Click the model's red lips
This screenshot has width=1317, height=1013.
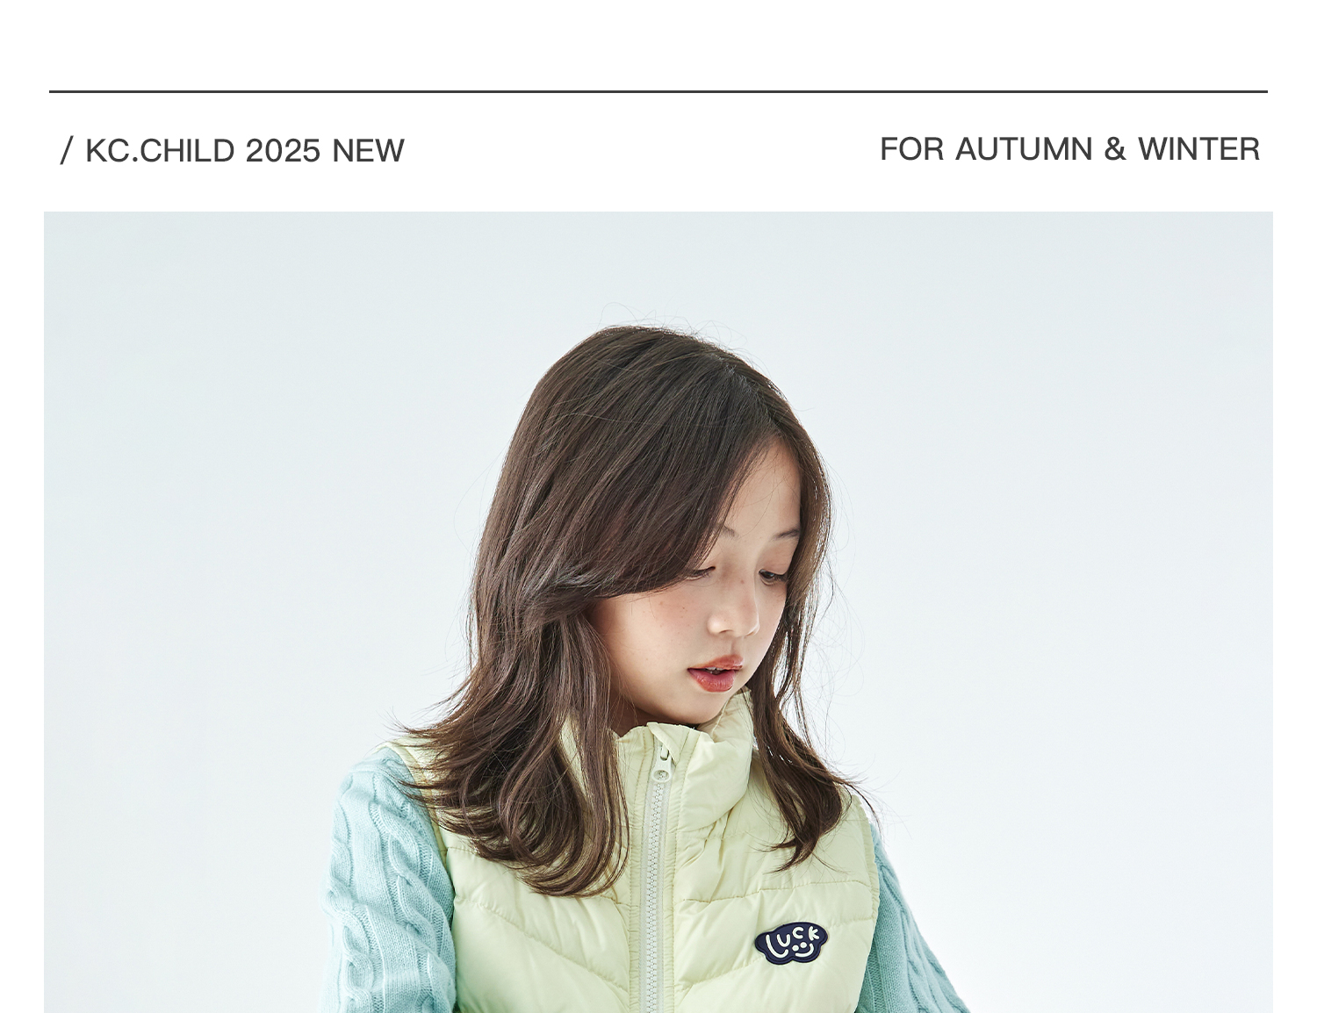tap(716, 674)
